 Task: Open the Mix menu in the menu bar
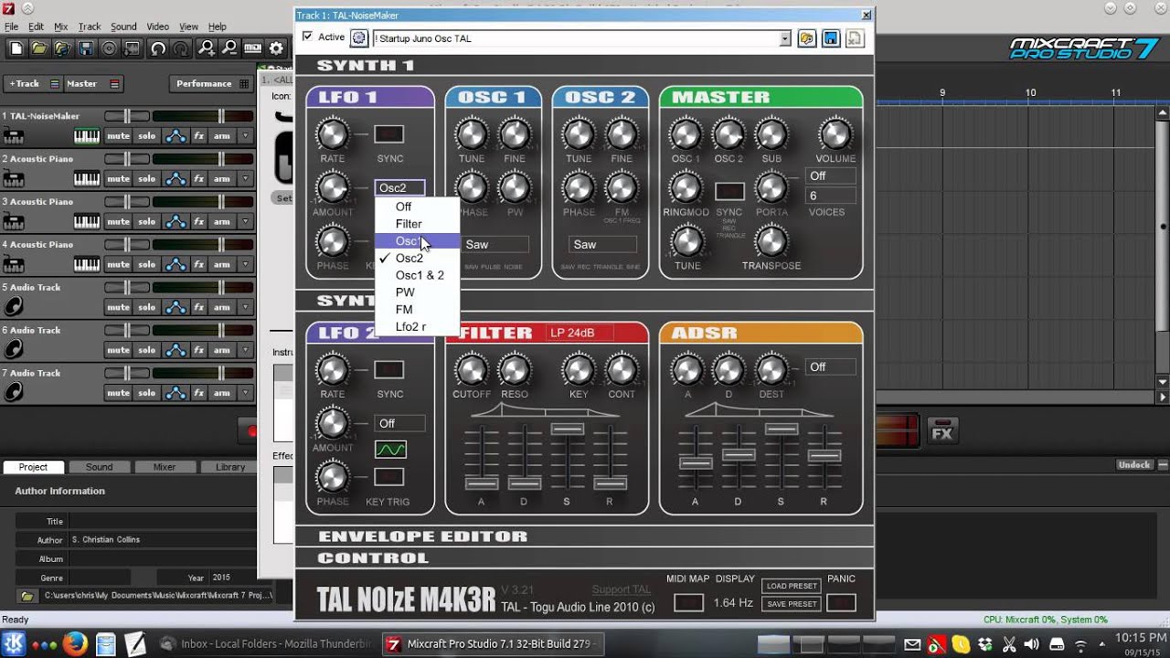click(61, 27)
